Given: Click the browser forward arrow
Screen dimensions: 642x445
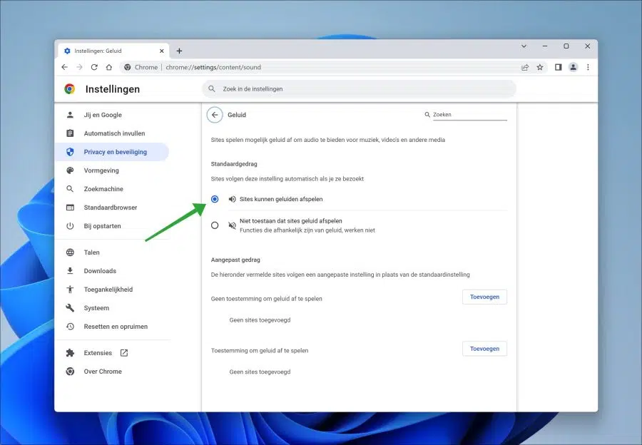Looking at the screenshot, I should [x=79, y=67].
